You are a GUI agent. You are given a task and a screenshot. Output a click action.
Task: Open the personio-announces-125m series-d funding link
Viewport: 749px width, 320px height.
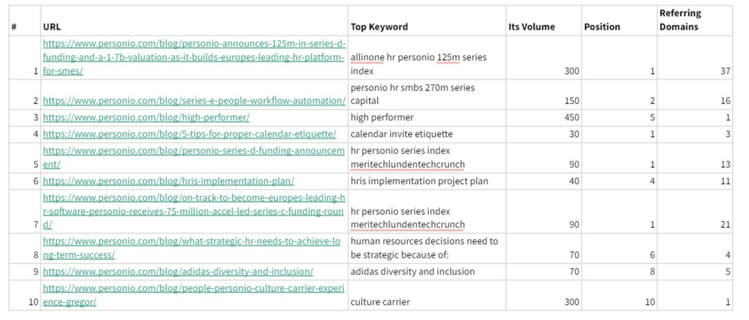coord(194,58)
